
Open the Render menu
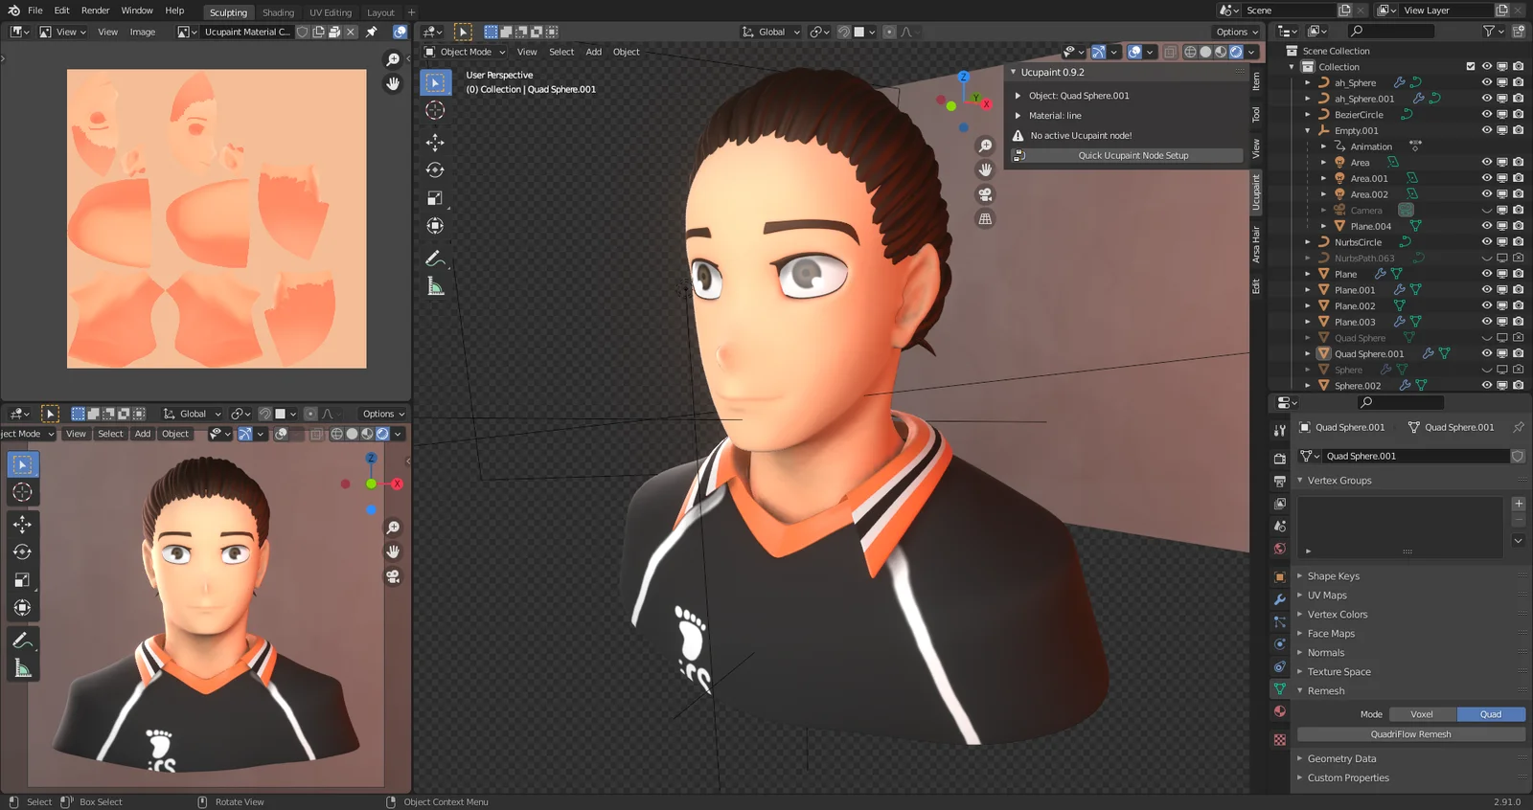point(95,11)
